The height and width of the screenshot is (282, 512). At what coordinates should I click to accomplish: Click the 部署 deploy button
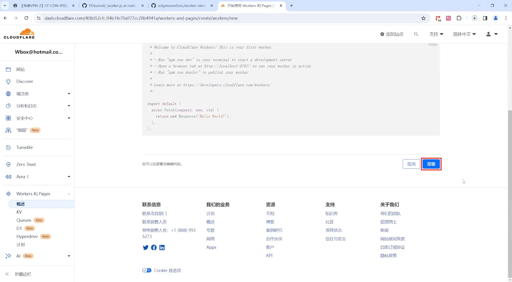point(431,164)
